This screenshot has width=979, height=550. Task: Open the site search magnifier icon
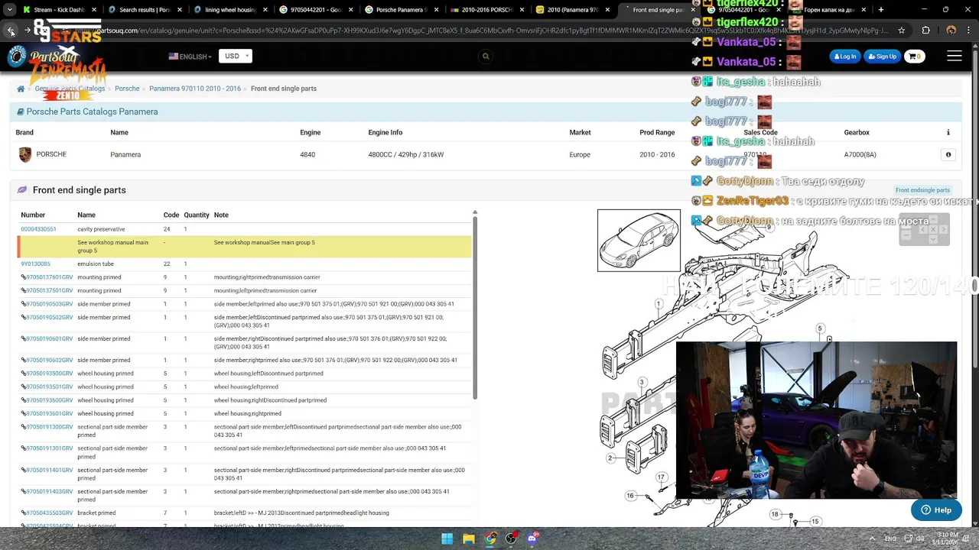click(x=486, y=57)
